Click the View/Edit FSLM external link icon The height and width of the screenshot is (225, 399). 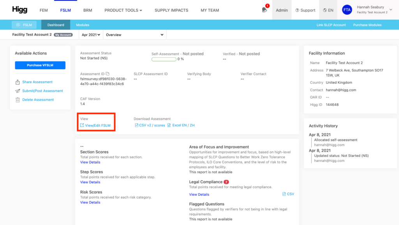click(x=82, y=125)
